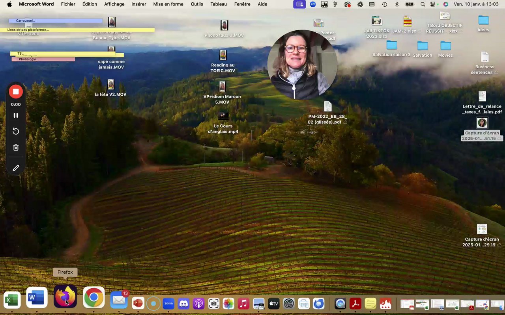Launch PowerPoint from the dock

coord(138,303)
